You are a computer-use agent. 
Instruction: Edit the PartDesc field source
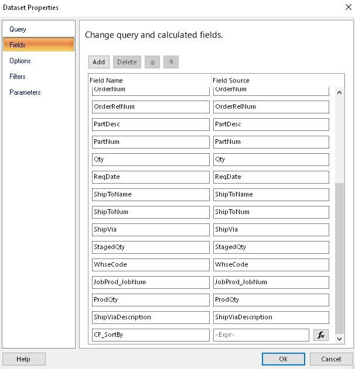pos(271,125)
